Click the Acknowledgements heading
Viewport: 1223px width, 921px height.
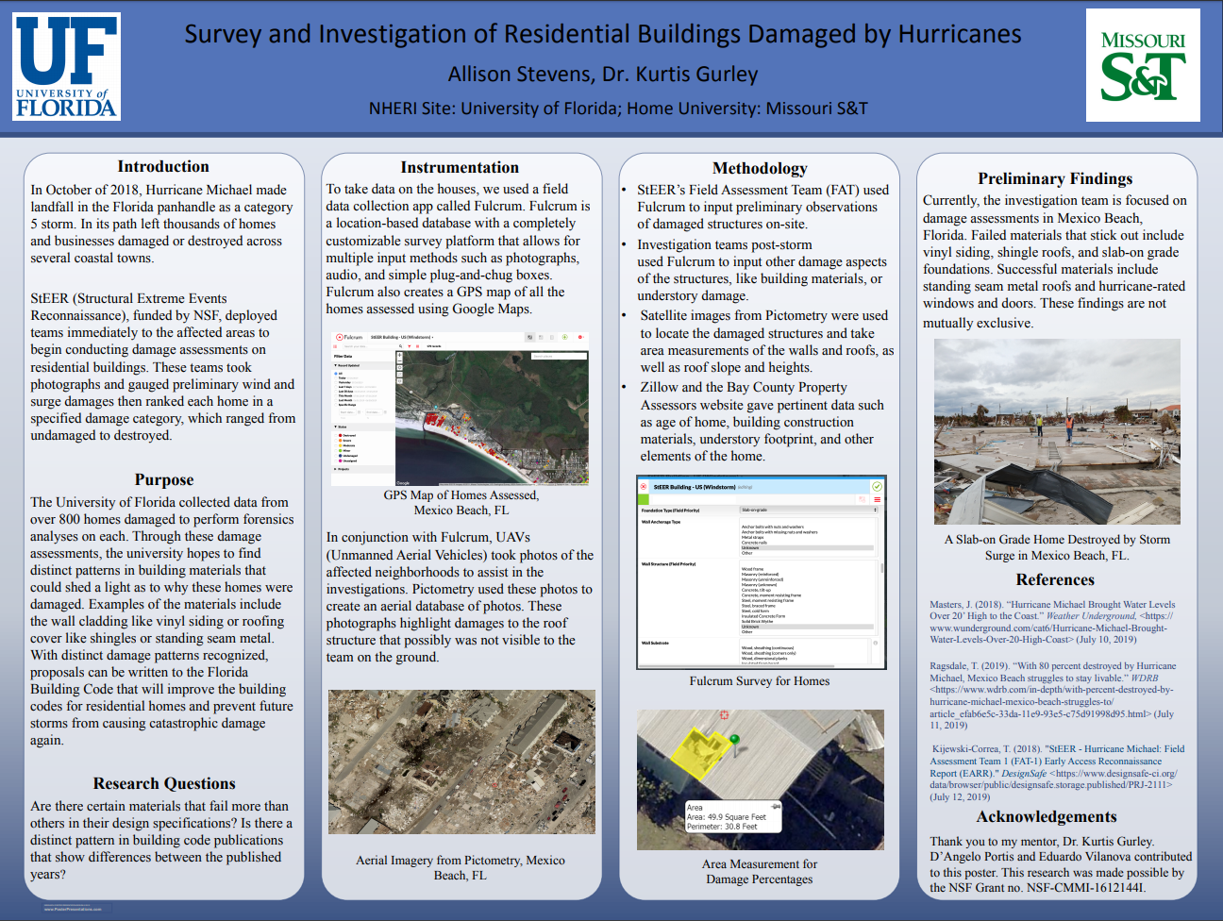pyautogui.click(x=1047, y=816)
